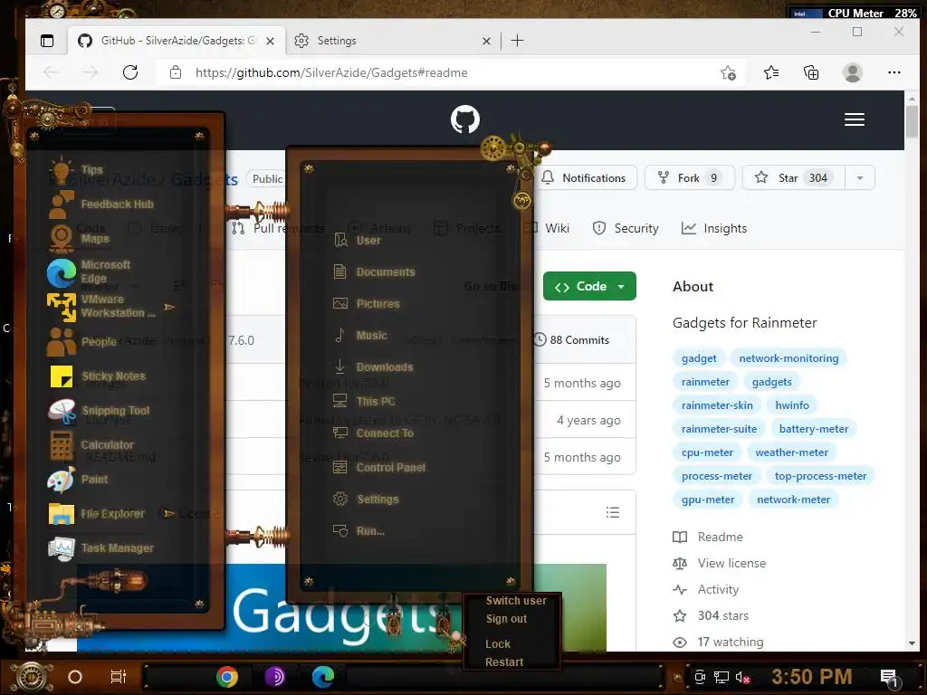Toggle muted volume tray icon

pyautogui.click(x=742, y=677)
